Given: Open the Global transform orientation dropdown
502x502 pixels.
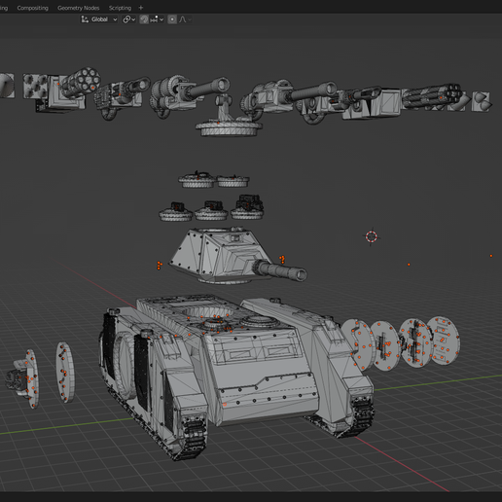Looking at the screenshot, I should (x=99, y=19).
